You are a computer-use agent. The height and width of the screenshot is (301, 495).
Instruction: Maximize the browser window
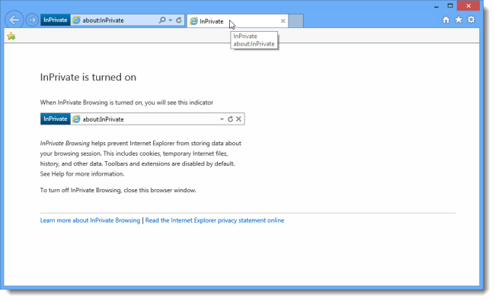pyautogui.click(x=450, y=5)
